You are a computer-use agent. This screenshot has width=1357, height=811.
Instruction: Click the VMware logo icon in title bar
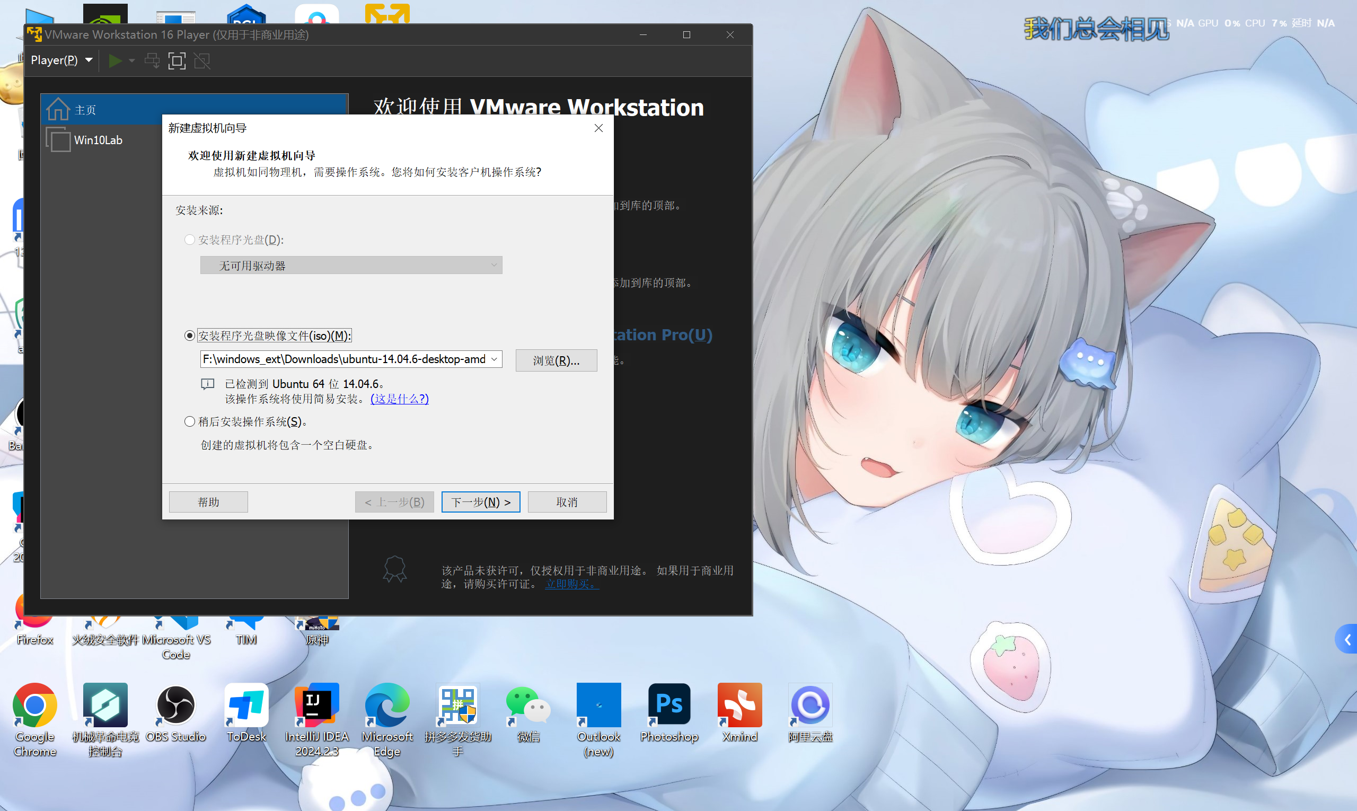(x=34, y=34)
